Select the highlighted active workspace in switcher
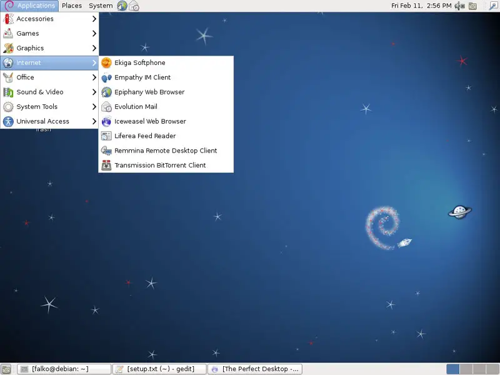Image resolution: width=500 pixels, height=375 pixels. click(452, 369)
